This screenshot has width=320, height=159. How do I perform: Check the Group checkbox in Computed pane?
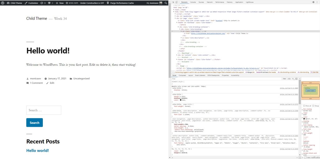(x=313, y=106)
